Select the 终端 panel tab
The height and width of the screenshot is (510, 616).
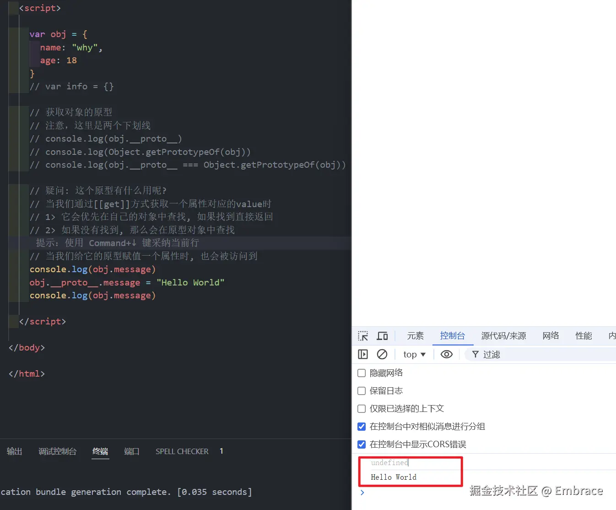[101, 451]
